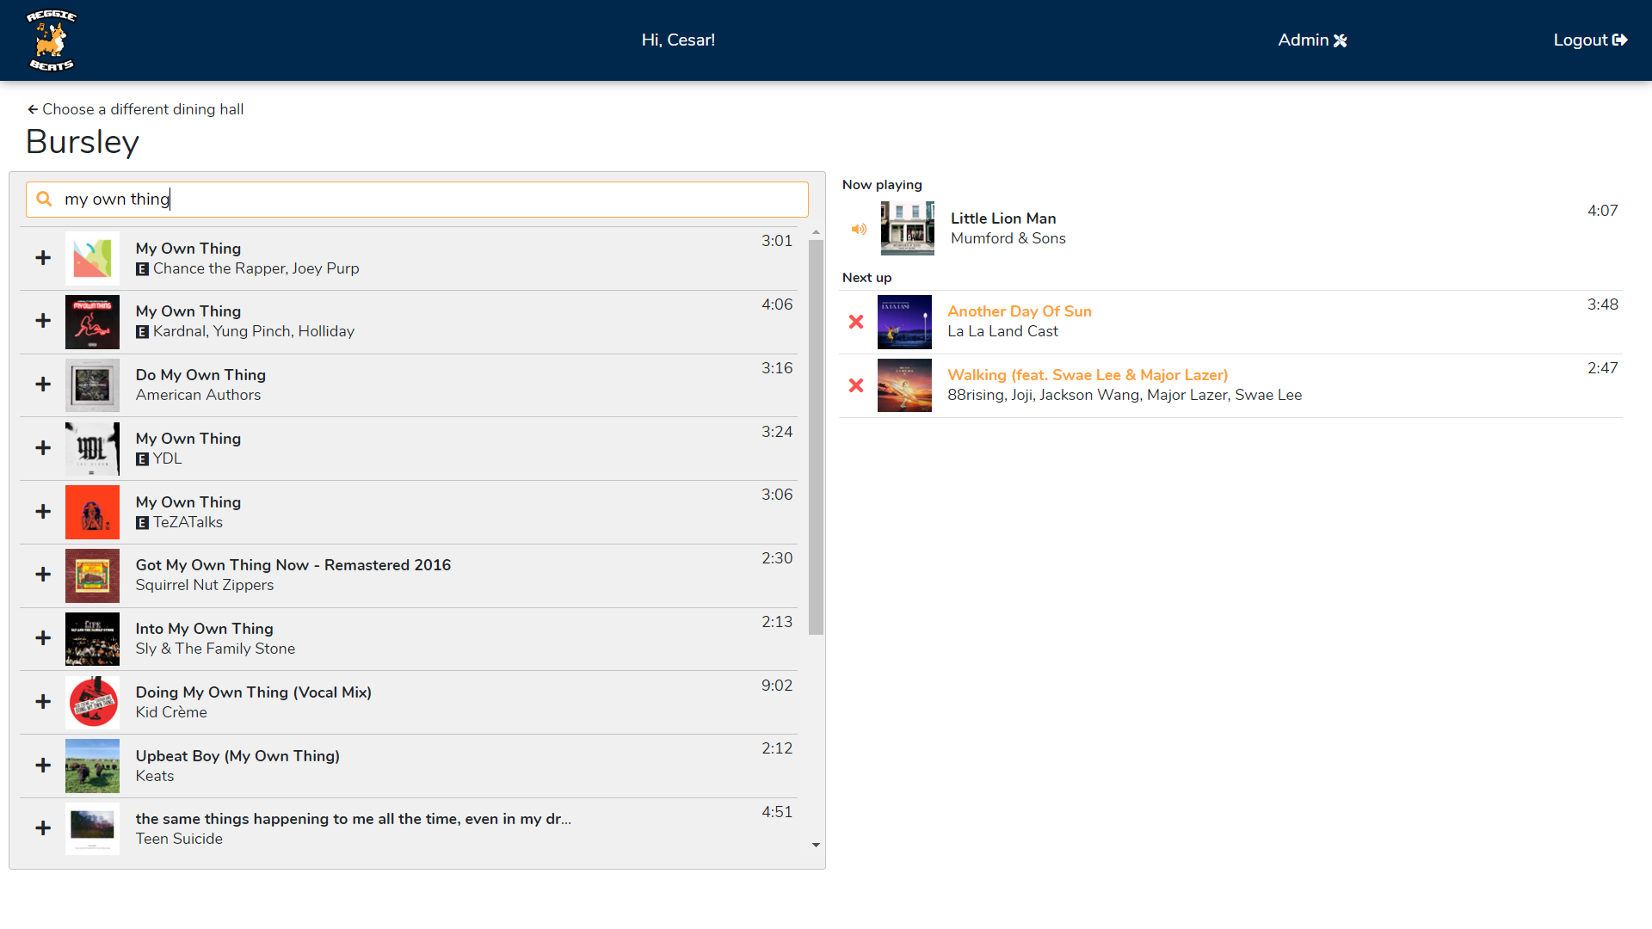Open the Walking (feat. Swae Lee & Major Lazer) link
The width and height of the screenshot is (1652, 929).
tap(1088, 375)
